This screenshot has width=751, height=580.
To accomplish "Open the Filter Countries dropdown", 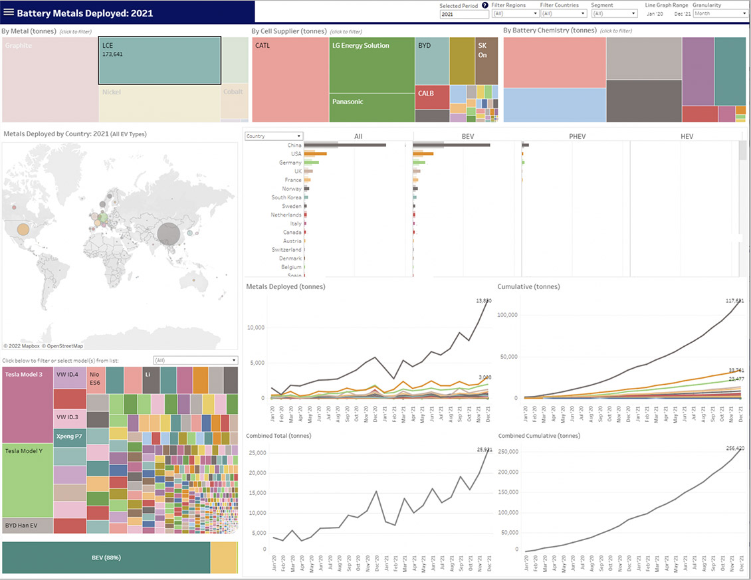I will pyautogui.click(x=564, y=13).
